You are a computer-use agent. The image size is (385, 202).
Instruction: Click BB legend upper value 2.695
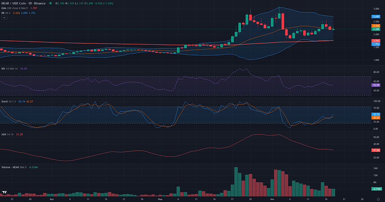pos(24,13)
